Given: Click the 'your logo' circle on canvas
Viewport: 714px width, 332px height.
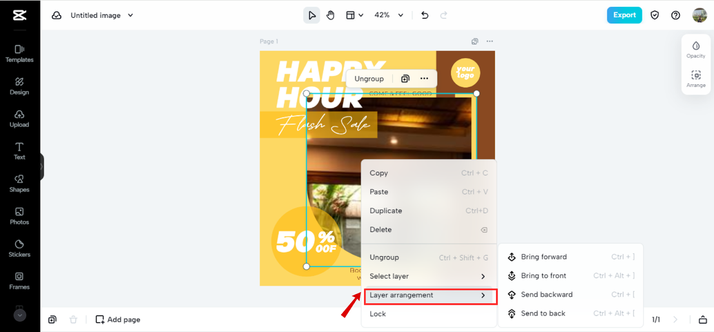Looking at the screenshot, I should click(x=465, y=73).
